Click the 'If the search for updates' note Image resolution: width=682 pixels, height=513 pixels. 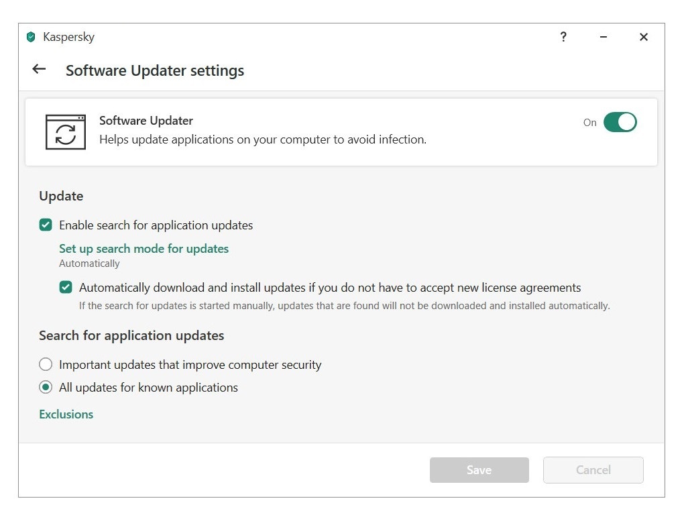(x=345, y=306)
